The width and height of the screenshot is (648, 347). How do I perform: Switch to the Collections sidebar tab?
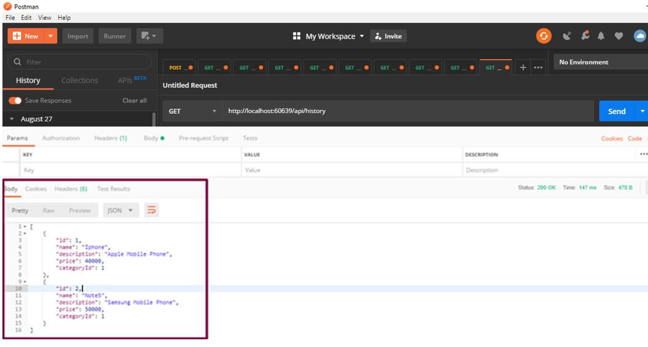click(x=79, y=80)
